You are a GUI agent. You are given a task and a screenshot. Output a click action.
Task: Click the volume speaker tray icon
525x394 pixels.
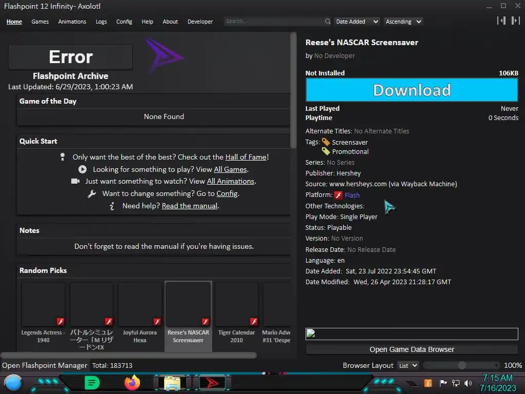pyautogui.click(x=468, y=383)
